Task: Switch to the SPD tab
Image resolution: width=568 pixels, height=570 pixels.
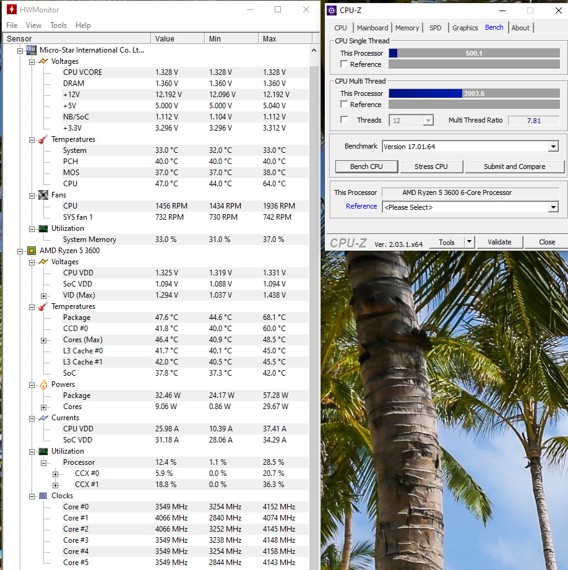Action: point(436,28)
